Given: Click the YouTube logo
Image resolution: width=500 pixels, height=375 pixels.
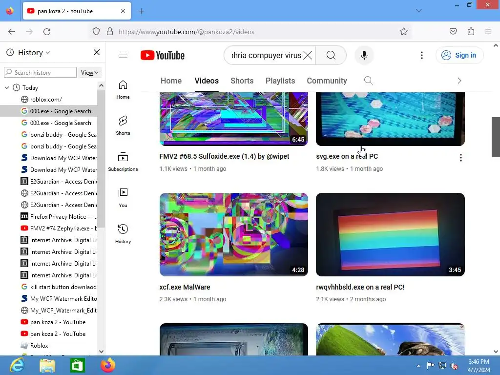Looking at the screenshot, I should click(162, 55).
